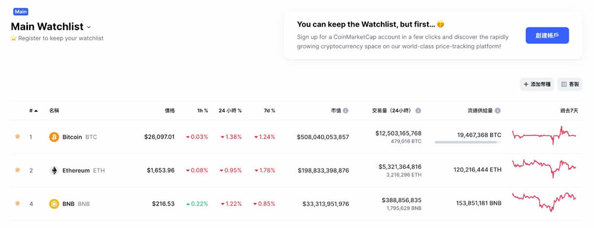Toggle the watchlist star for Bitcoin
This screenshot has width=594, height=228.
(x=17, y=136)
